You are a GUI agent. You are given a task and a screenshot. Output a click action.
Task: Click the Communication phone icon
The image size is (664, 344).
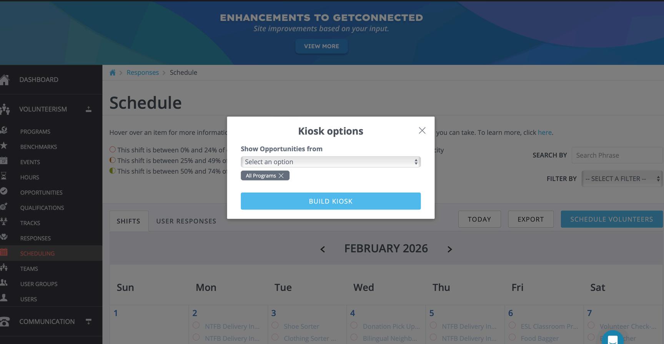pyautogui.click(x=5, y=322)
